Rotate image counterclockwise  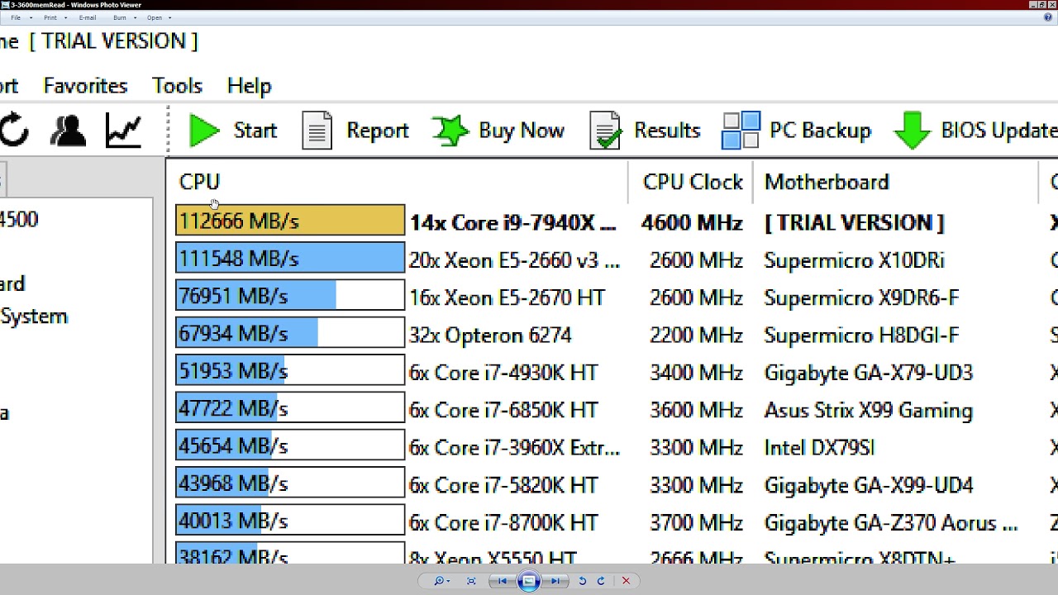tap(583, 581)
